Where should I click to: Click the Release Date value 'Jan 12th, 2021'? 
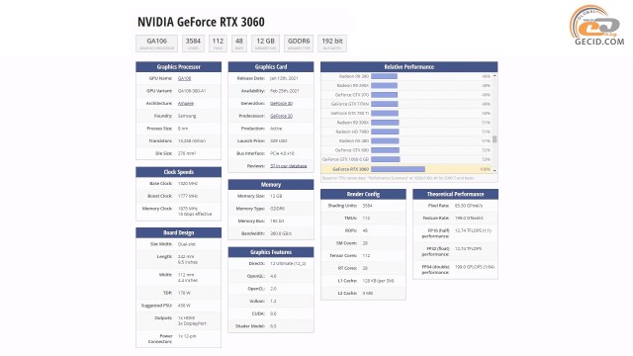pos(284,78)
